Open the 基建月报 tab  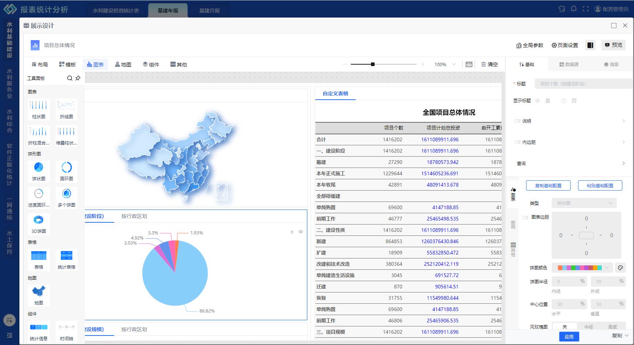point(209,11)
